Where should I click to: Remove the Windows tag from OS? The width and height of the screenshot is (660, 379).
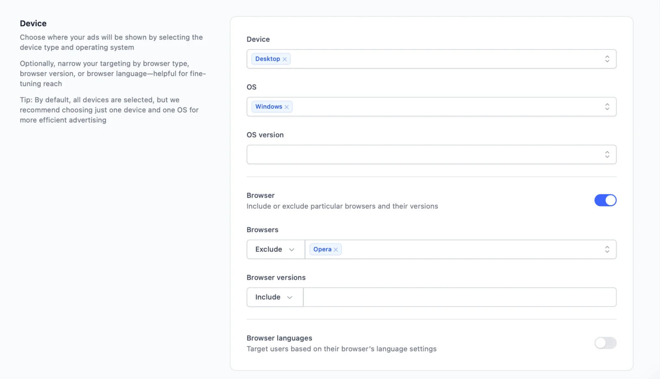(x=287, y=107)
